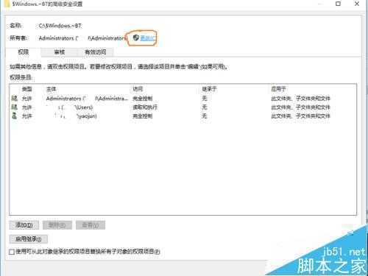Click the group icon of the Users entry

15,107
